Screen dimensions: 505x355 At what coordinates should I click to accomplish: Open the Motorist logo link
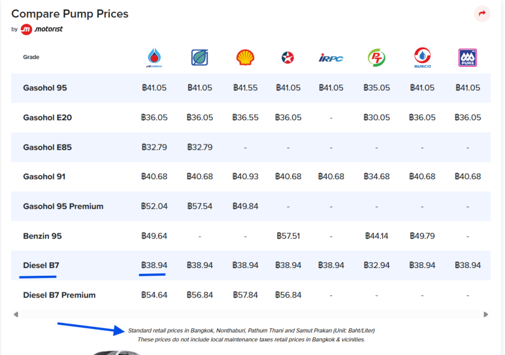click(x=41, y=29)
